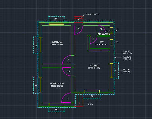This screenshot has width=152, height=119.
Task: Select the LIVING ROOM label
Action: 57,84
